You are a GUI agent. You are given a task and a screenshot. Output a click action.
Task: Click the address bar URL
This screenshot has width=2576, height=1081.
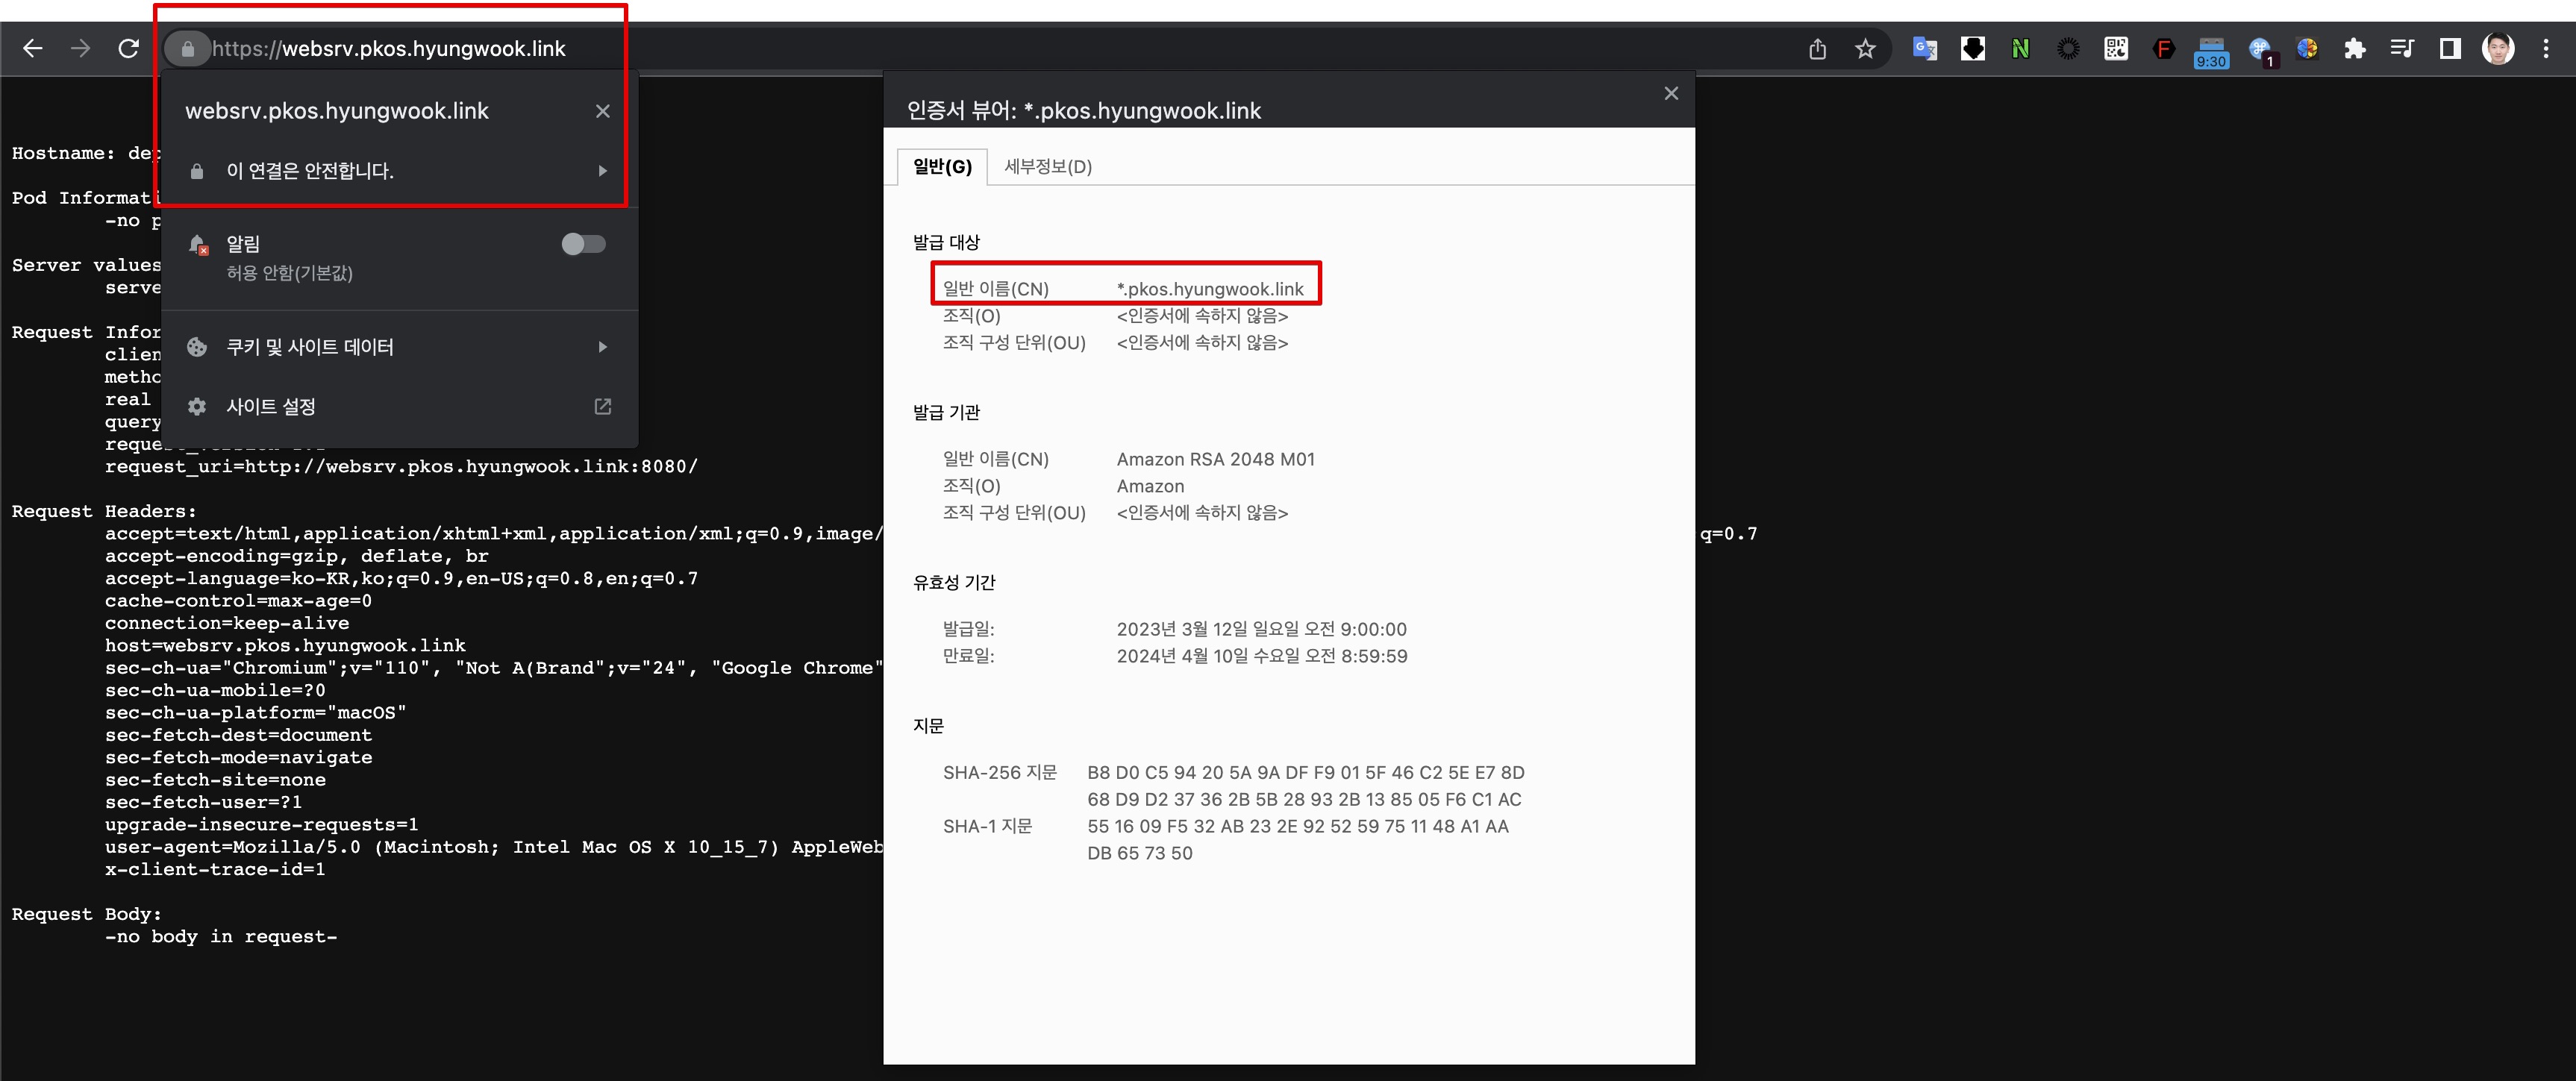389,48
